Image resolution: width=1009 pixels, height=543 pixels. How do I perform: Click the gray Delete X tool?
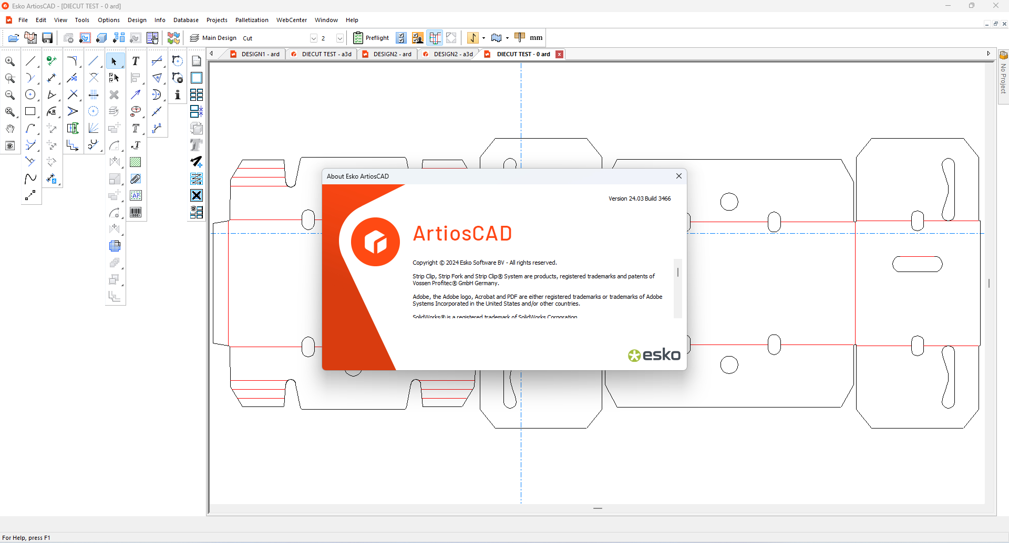(115, 95)
